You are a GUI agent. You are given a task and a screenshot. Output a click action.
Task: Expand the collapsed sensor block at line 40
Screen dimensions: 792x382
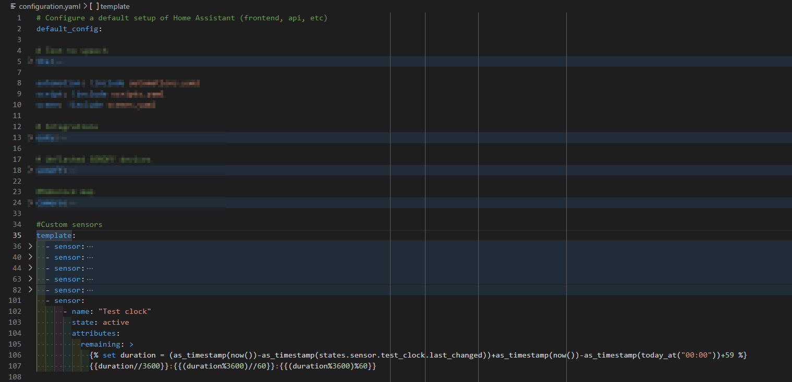(x=30, y=257)
